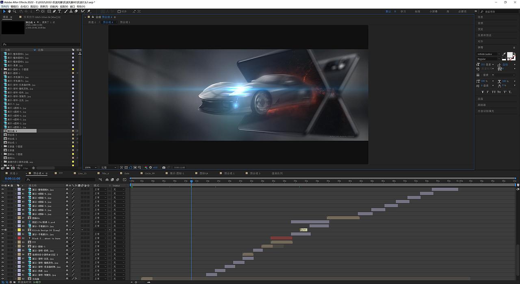
Task: Select the Hand tool
Action: [x=9, y=11]
